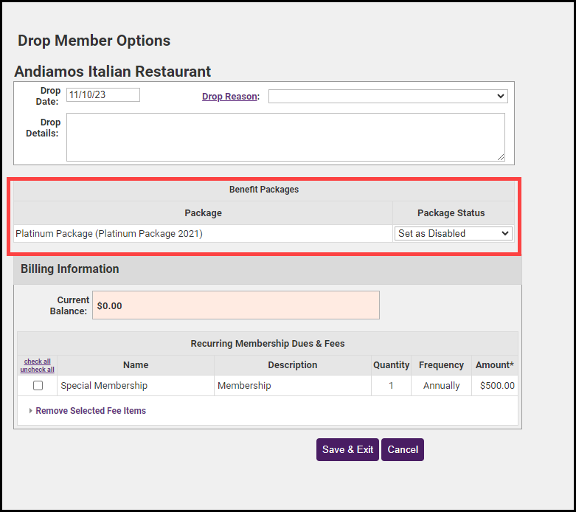This screenshot has width=576, height=512.
Task: Select the Platinum Package row text
Action: pos(109,234)
